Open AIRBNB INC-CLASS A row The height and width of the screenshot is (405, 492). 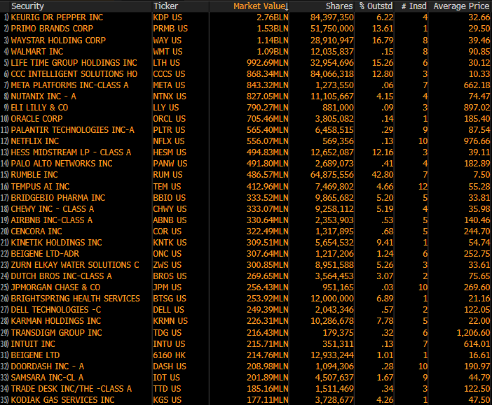(52, 220)
